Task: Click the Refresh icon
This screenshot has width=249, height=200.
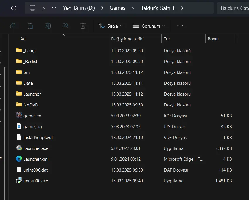Action: 14,8
